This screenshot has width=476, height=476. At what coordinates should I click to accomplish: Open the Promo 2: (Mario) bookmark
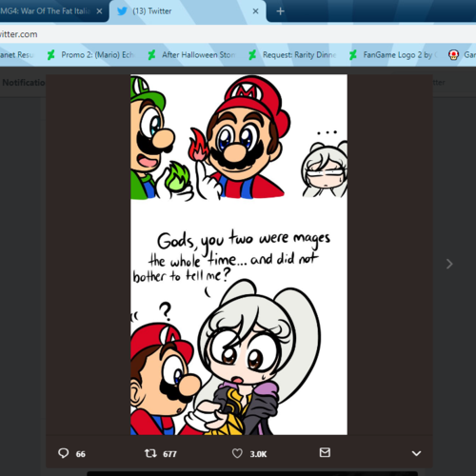90,55
